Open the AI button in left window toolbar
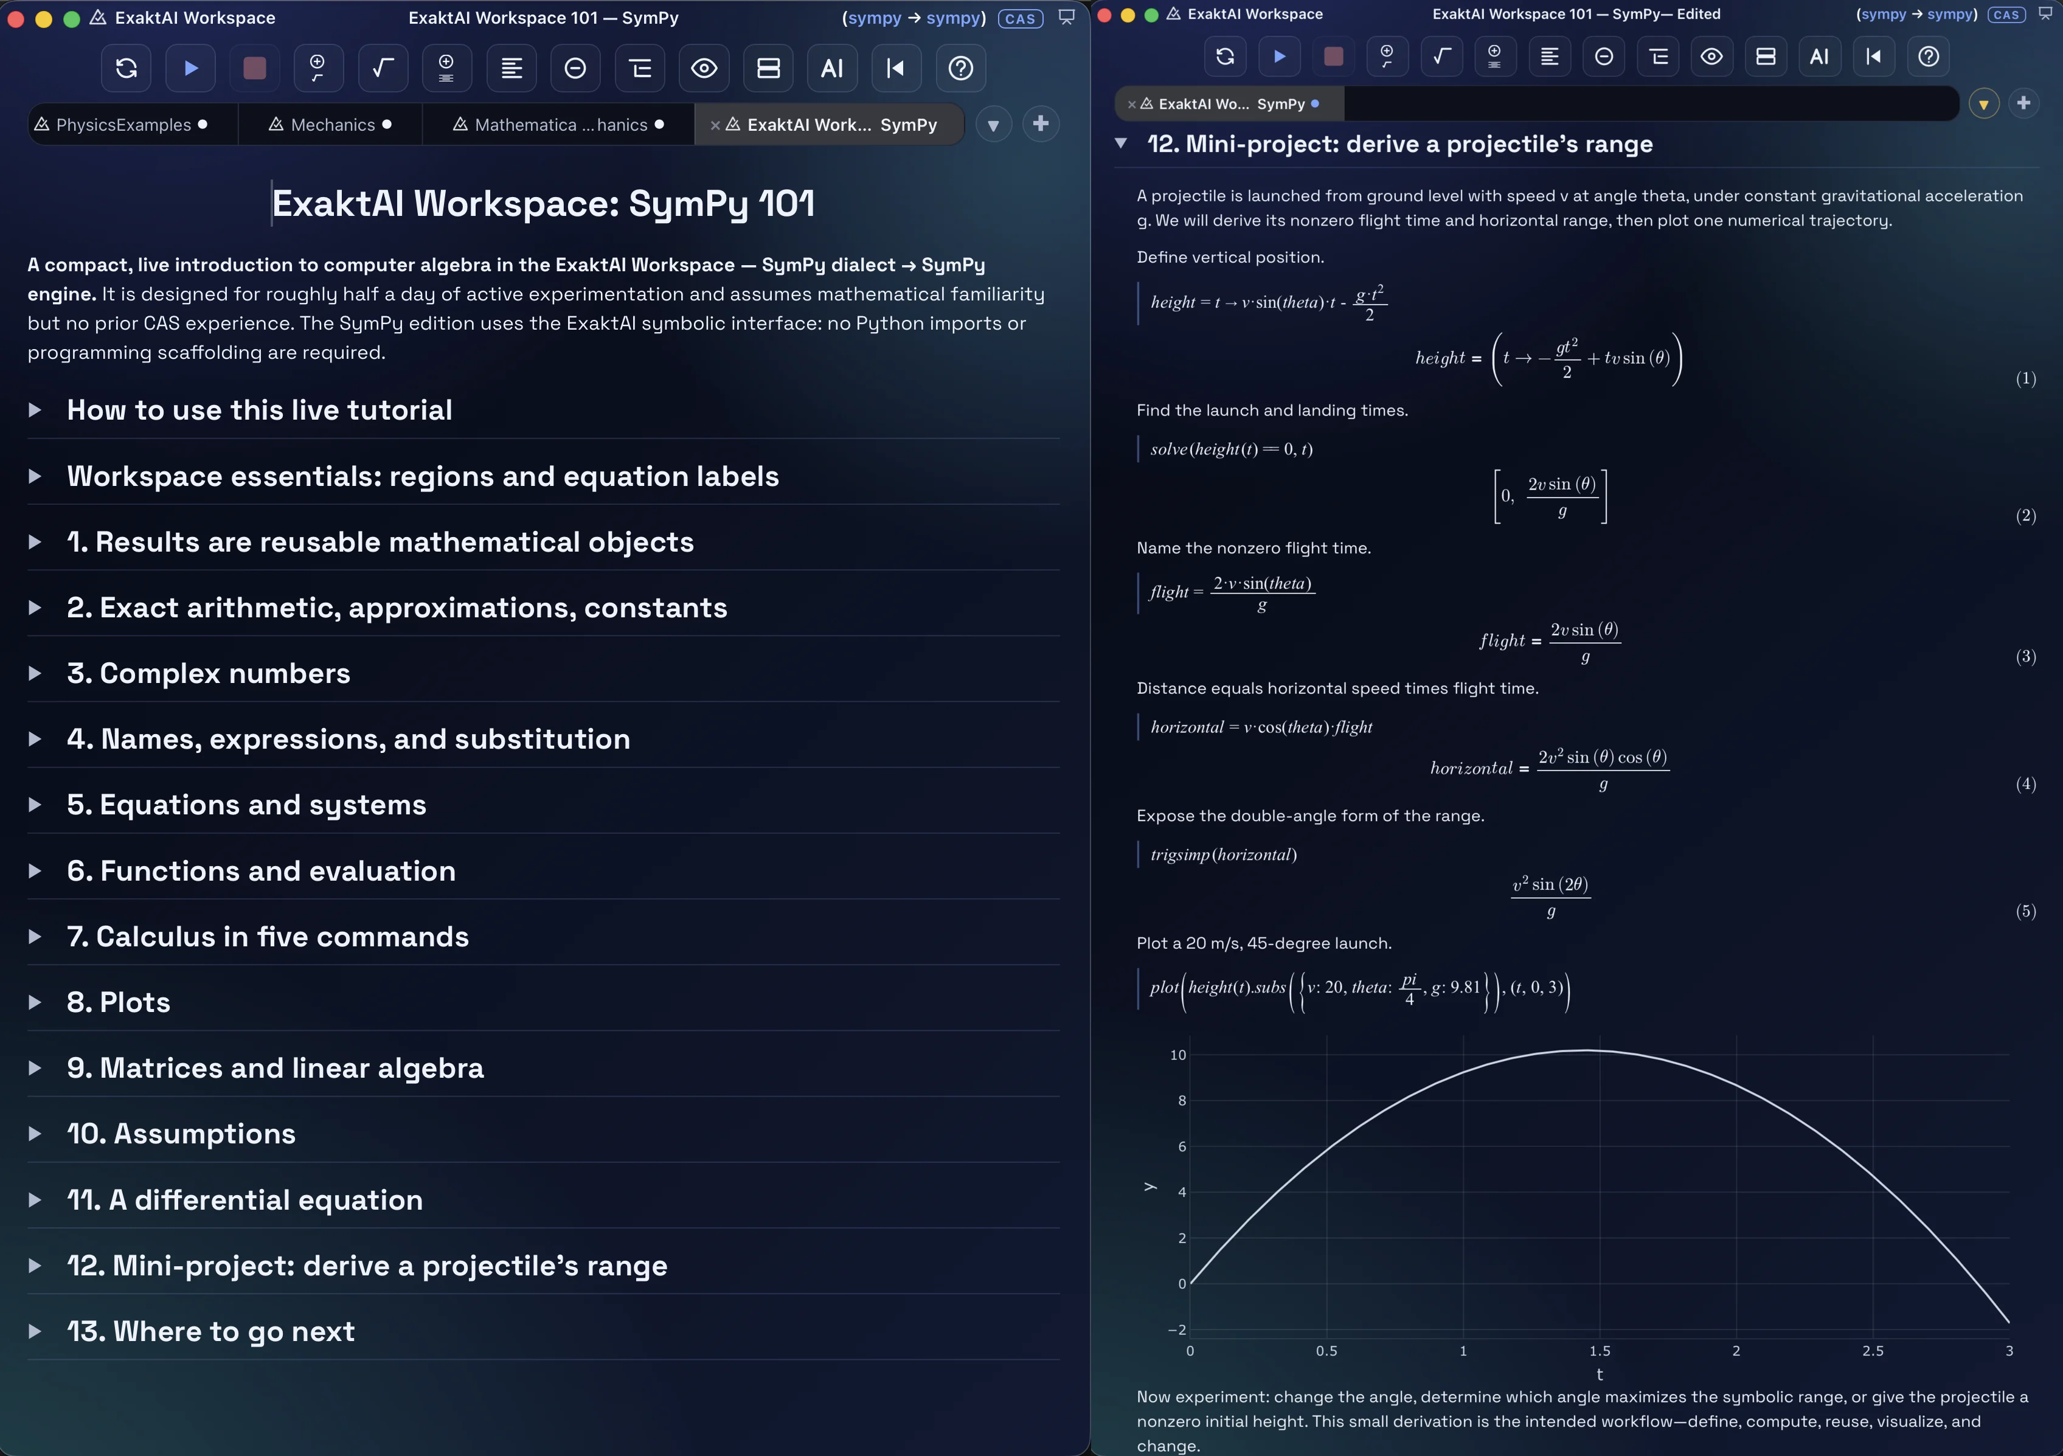 tap(832, 68)
